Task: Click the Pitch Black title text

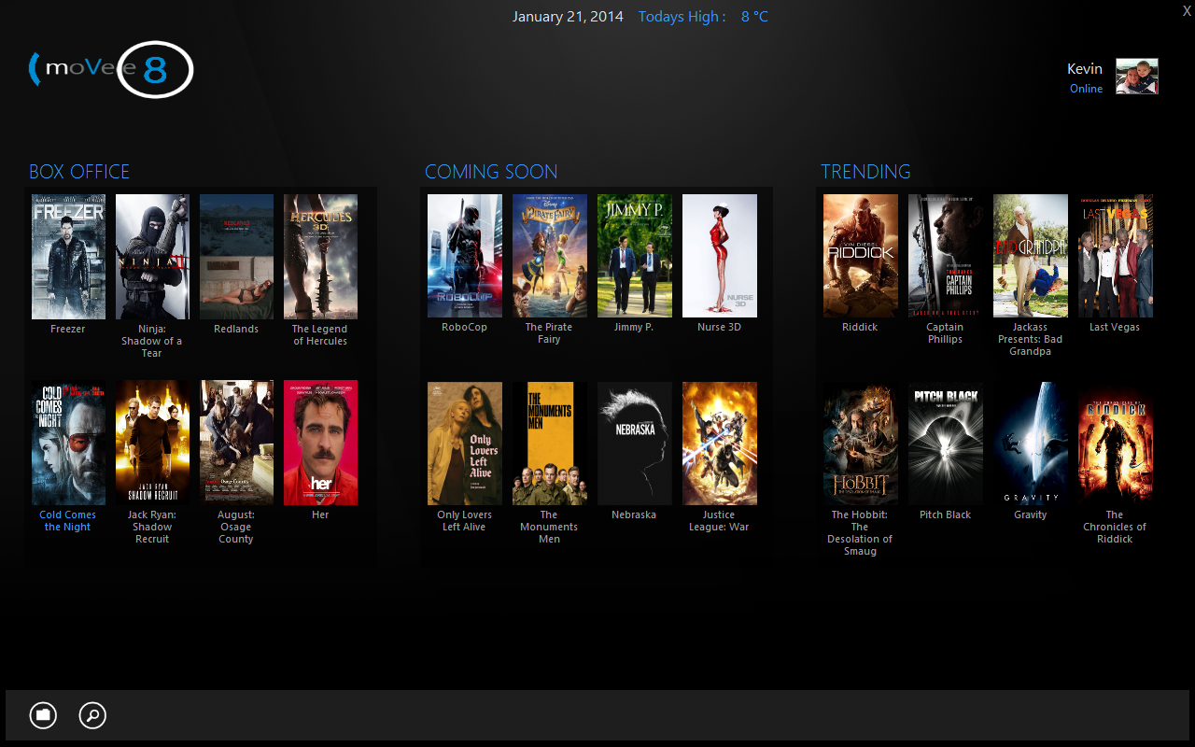Action: tap(946, 514)
